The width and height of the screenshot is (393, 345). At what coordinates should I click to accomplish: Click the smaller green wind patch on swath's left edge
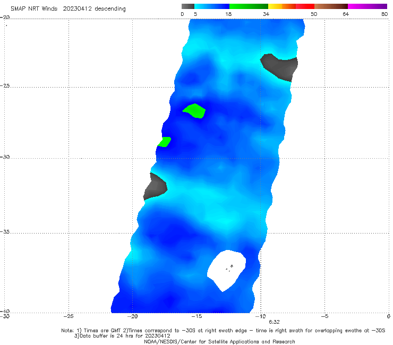165,142
